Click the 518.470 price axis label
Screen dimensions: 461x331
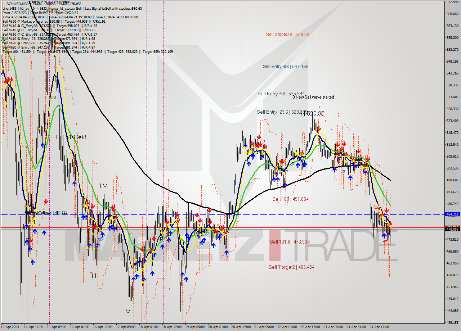click(452, 133)
